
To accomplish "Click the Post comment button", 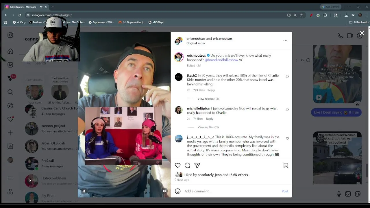I will (x=285, y=191).
